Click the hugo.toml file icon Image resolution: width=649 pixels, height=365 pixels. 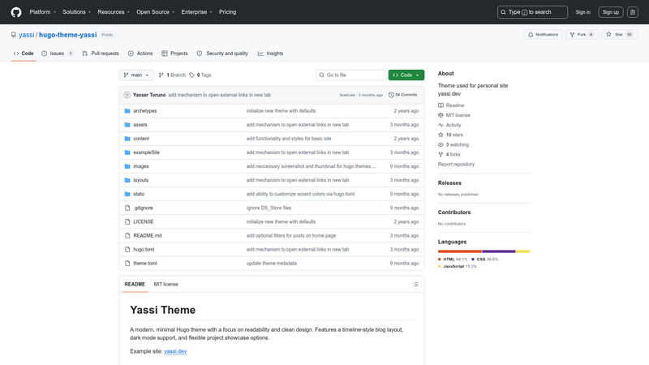pos(127,250)
